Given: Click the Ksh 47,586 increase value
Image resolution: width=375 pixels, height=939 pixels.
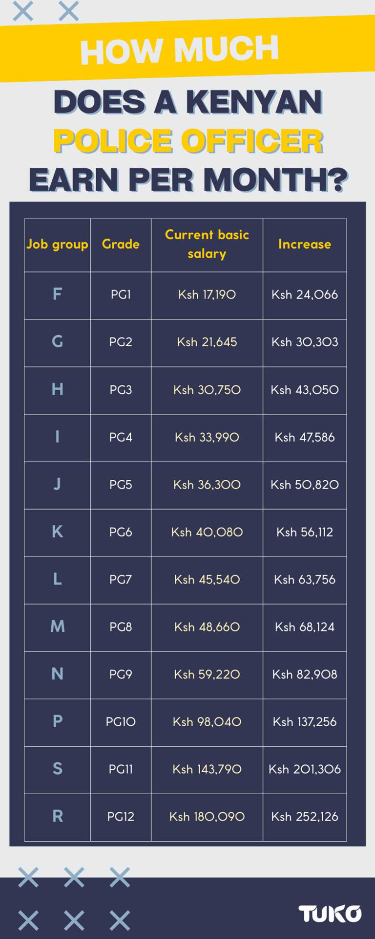Looking at the screenshot, I should pos(305,437).
